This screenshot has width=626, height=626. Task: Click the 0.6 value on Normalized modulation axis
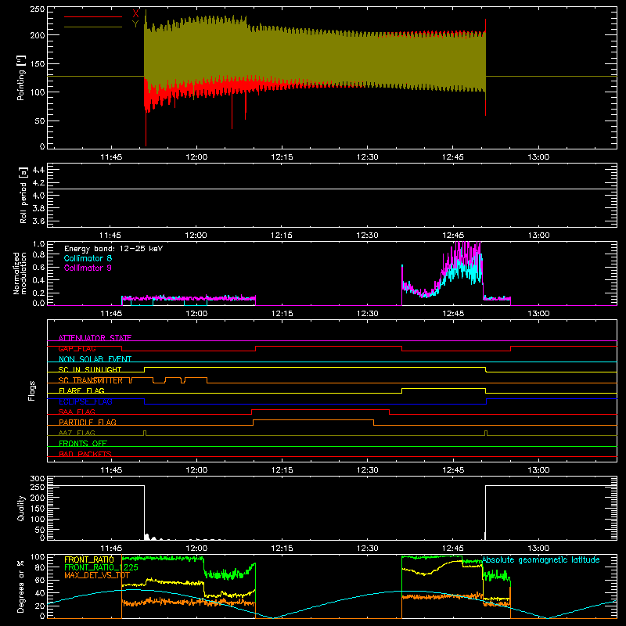[x=38, y=268]
